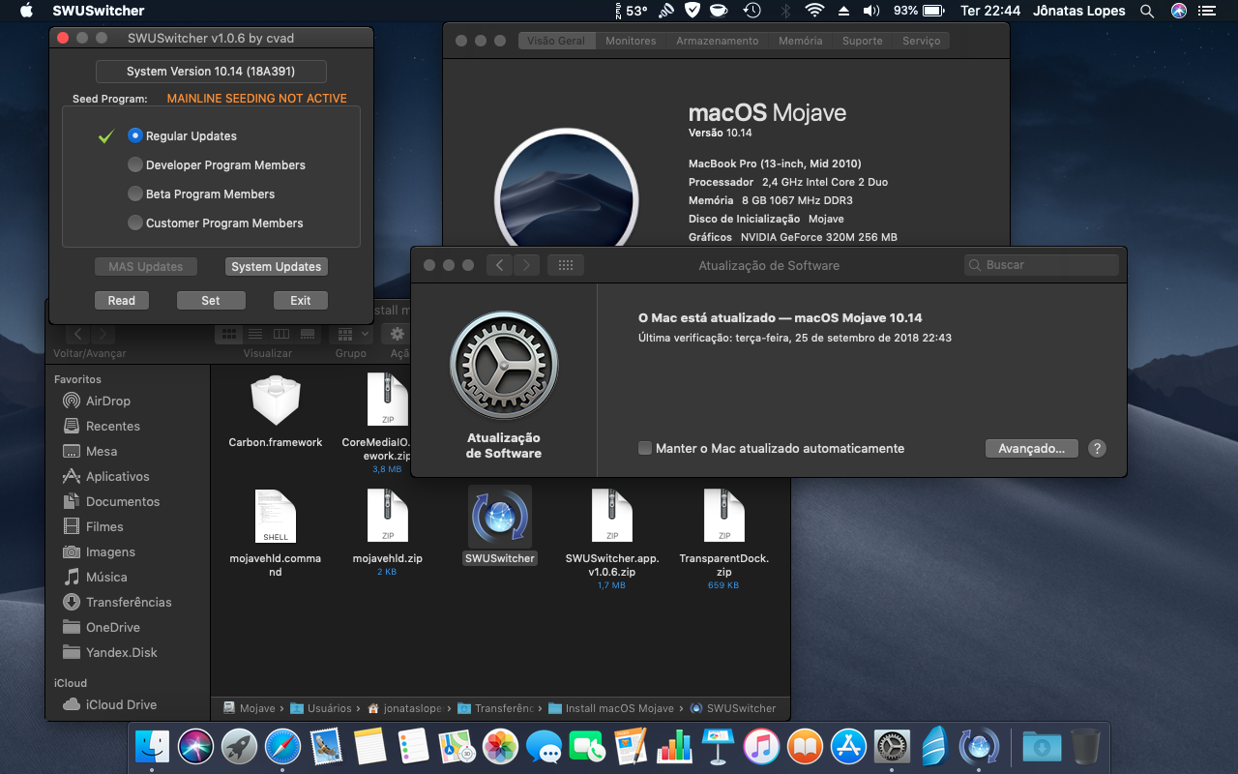Viewport: 1238px width, 774px height.
Task: Open Time Machine menu bar icon
Action: tap(752, 11)
